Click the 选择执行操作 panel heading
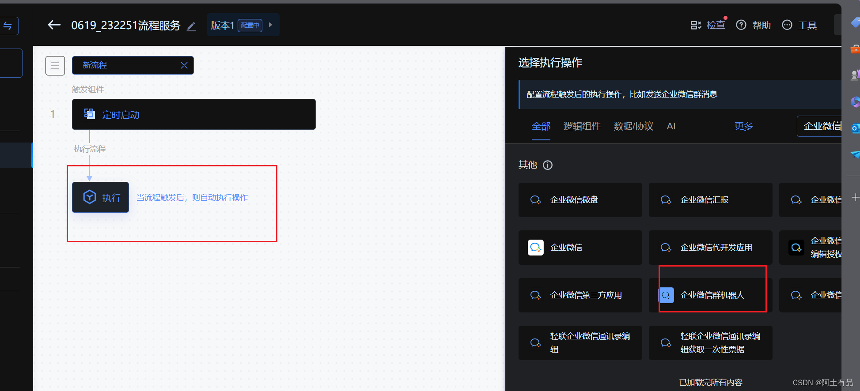Viewport: 860px width, 391px height. coord(550,63)
